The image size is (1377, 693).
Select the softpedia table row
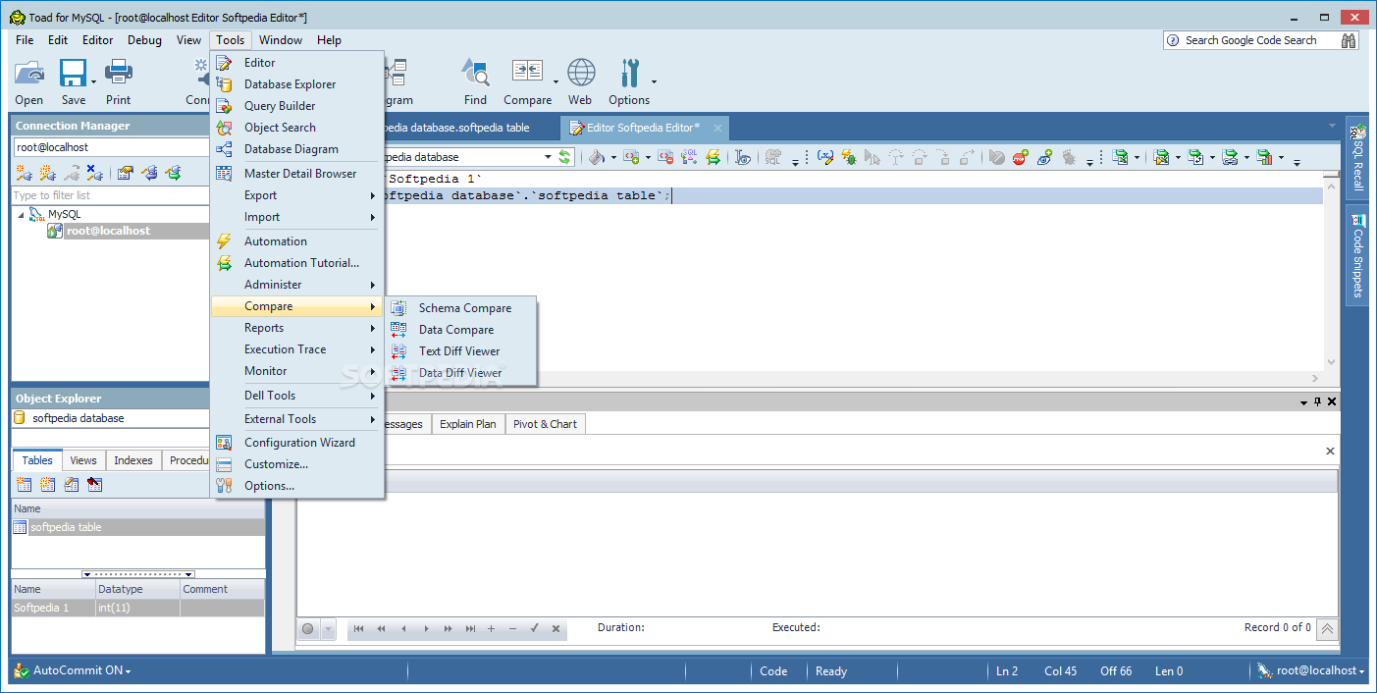tap(137, 527)
